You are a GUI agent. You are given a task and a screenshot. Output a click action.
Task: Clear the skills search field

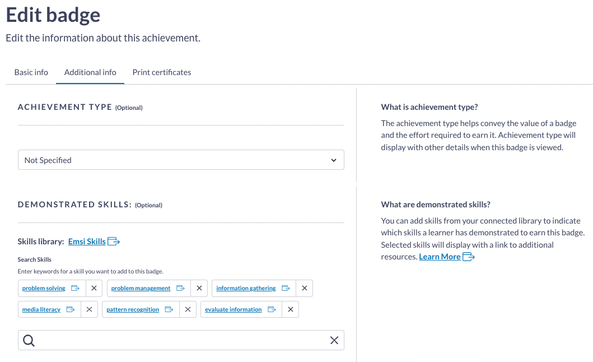tap(334, 340)
